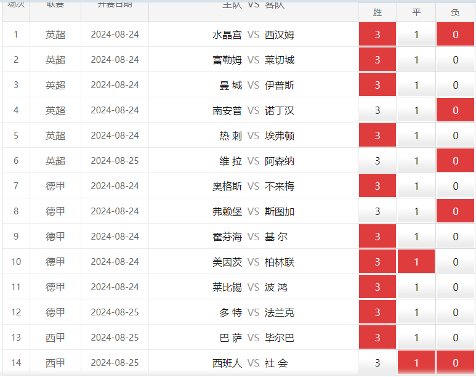Click away team name 毕尔巴
The image size is (476, 377).
coord(280,337)
